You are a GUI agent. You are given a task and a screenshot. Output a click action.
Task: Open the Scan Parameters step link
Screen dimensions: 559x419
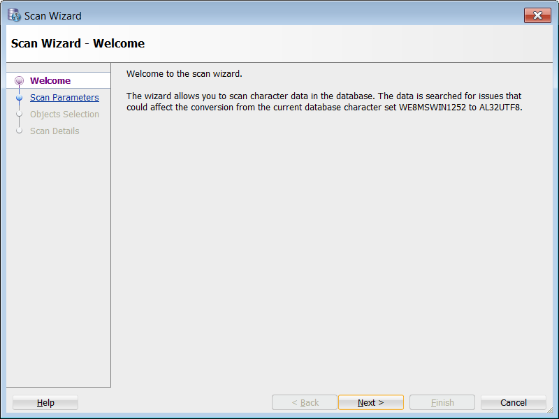(64, 98)
